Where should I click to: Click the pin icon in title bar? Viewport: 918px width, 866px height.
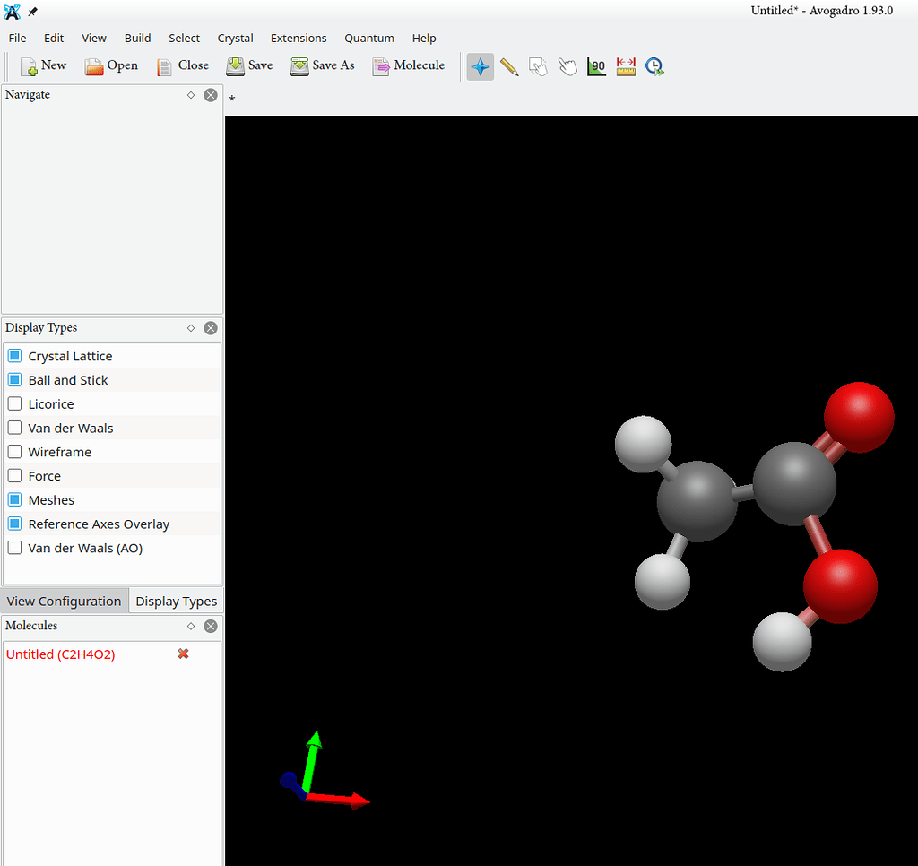pyautogui.click(x=33, y=11)
